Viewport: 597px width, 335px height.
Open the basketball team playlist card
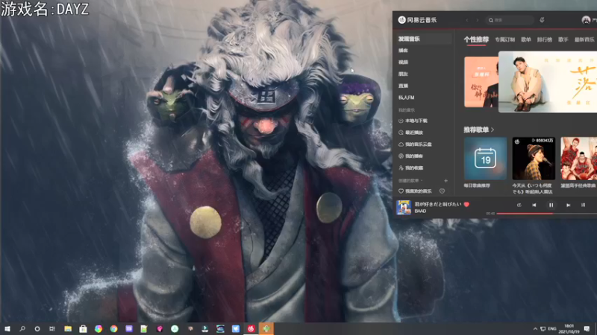579,159
